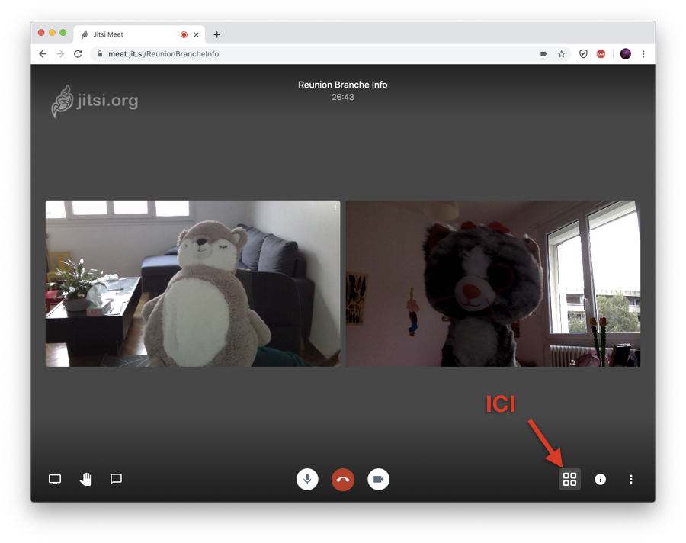686x543 pixels.
Task: Open options dots on left video tile
Action: point(335,208)
